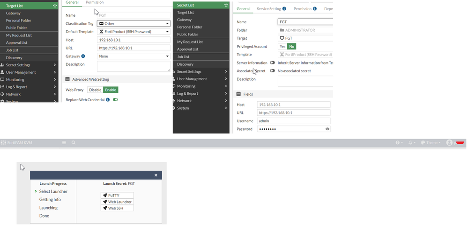Click the URL field in target editor
468x231 pixels.
pyautogui.click(x=134, y=48)
